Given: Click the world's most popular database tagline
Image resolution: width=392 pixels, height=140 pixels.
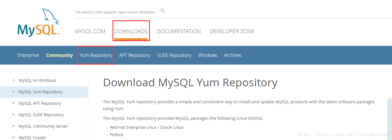Looking at the screenshot, I should pos(115,12).
